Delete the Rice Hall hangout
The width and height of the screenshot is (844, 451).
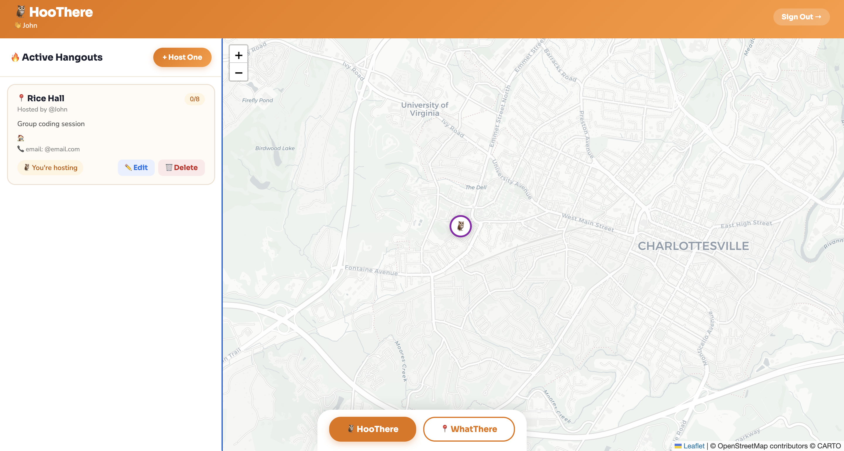[x=181, y=168]
